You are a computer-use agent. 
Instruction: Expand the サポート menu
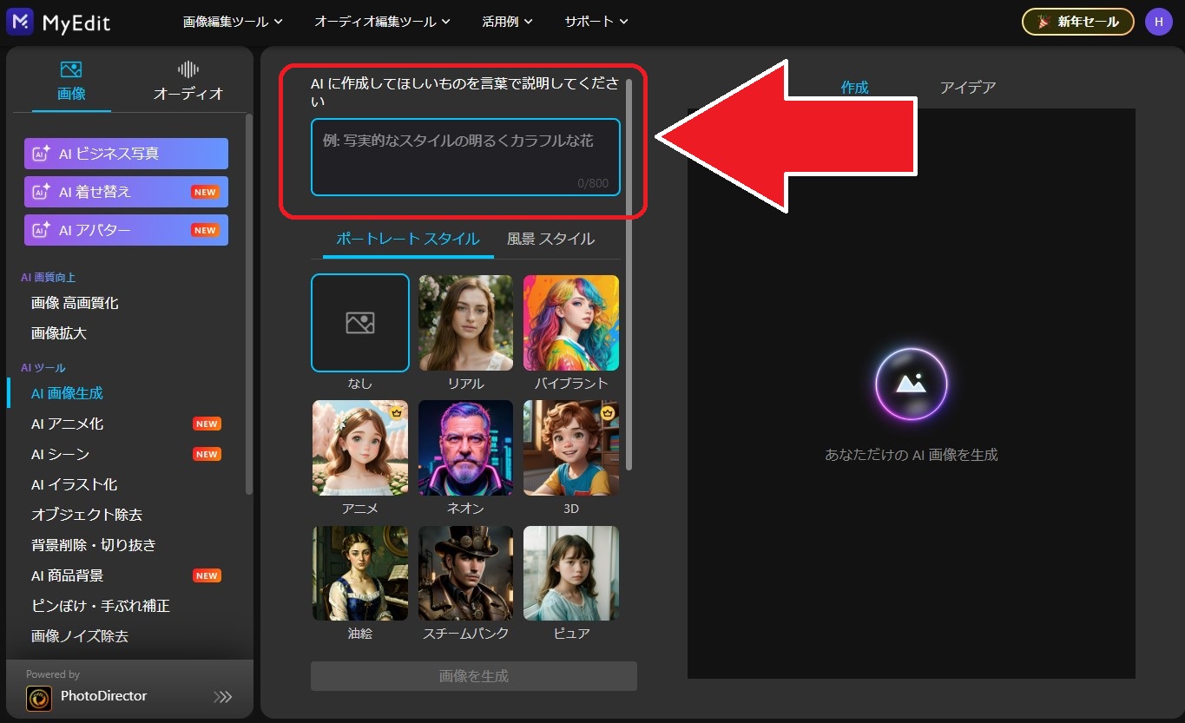pyautogui.click(x=596, y=22)
